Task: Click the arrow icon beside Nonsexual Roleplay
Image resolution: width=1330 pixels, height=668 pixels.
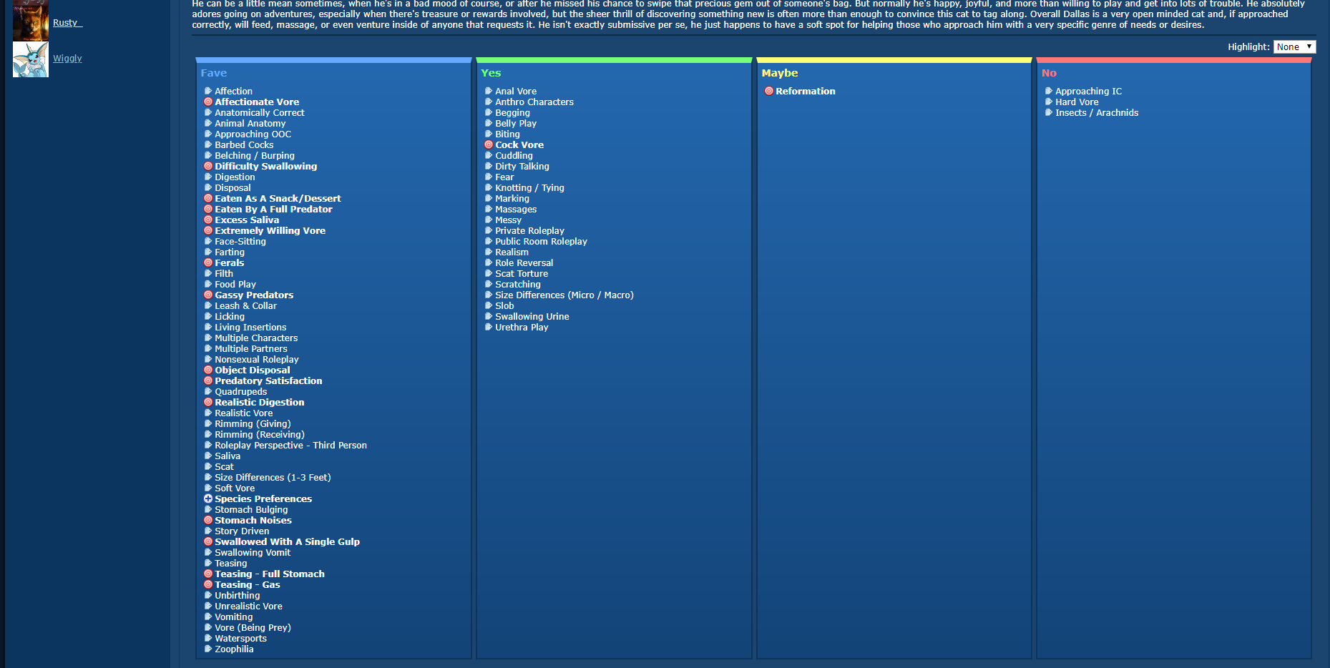Action: click(x=208, y=359)
